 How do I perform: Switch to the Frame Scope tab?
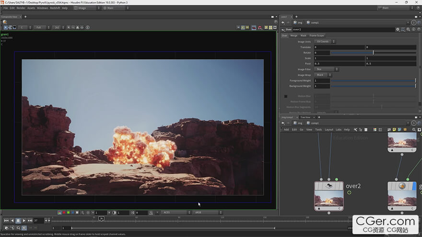pos(316,35)
